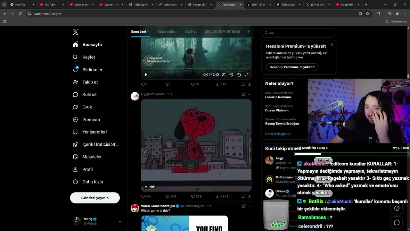Repost the video post above @ghostwurlds
Viewport: 410px width, 231px height.
168,84
